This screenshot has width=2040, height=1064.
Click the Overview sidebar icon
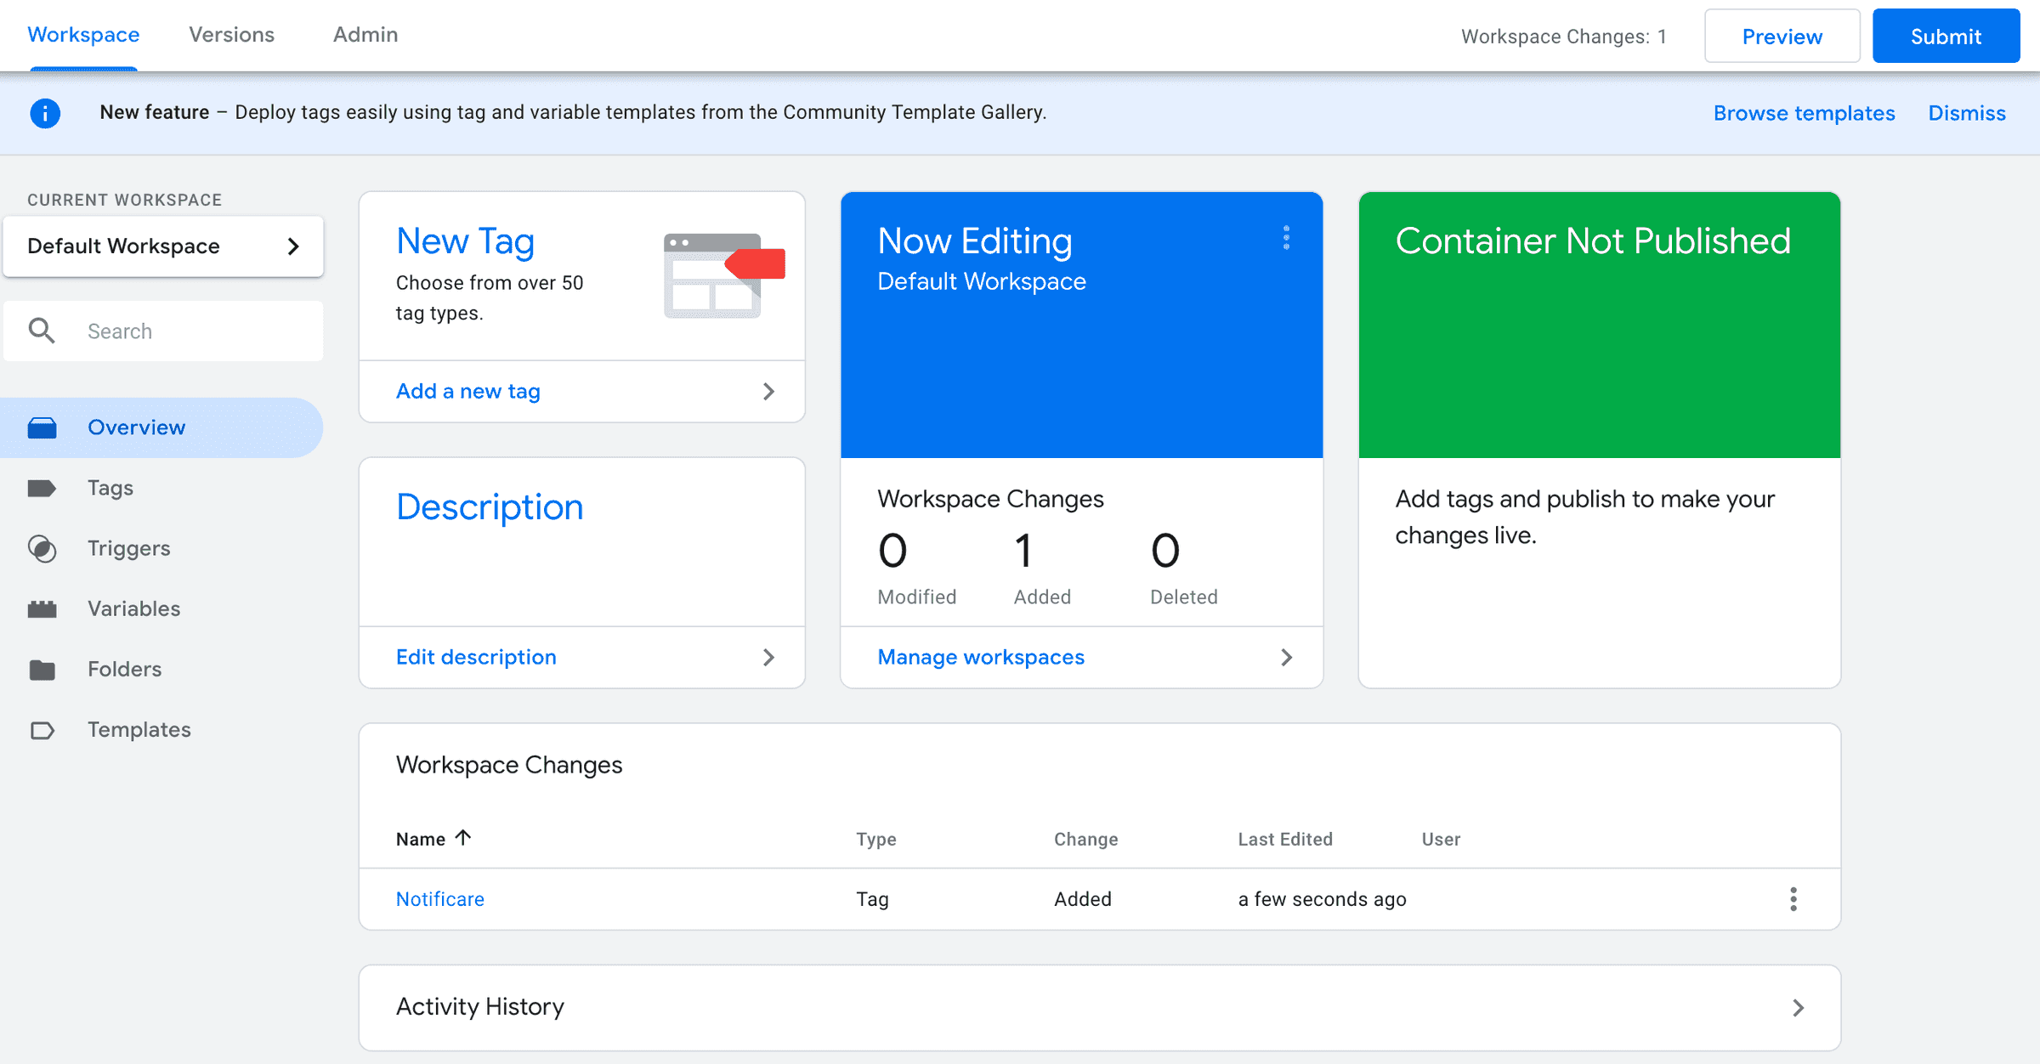(42, 427)
